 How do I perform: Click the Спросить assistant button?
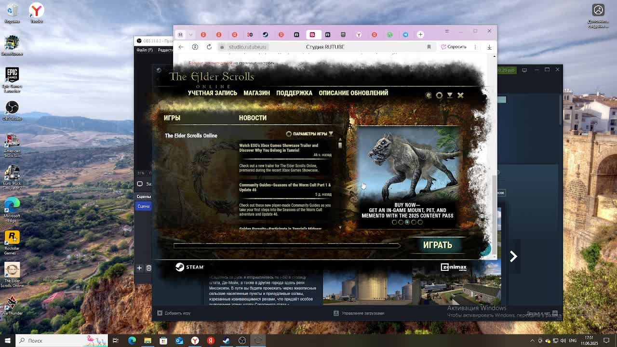click(x=454, y=47)
